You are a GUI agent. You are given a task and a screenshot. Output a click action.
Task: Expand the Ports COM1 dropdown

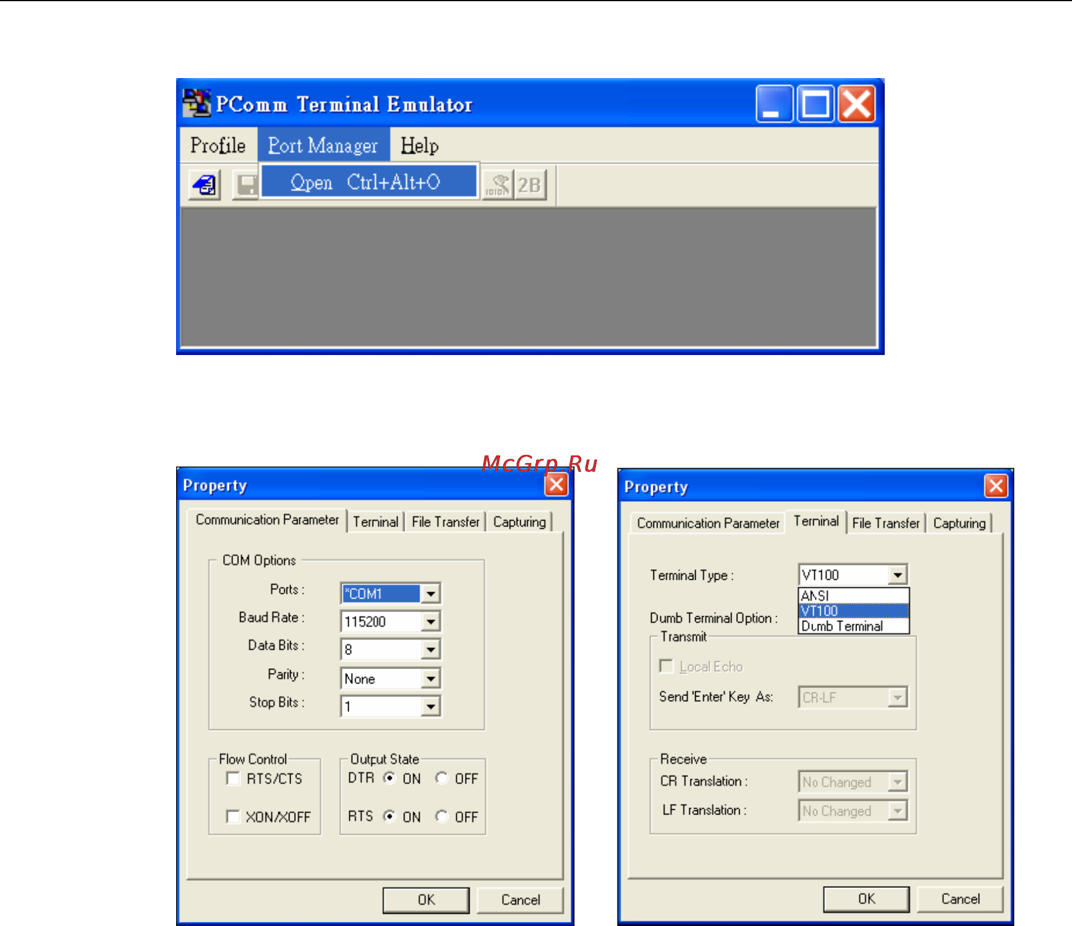coord(431,593)
